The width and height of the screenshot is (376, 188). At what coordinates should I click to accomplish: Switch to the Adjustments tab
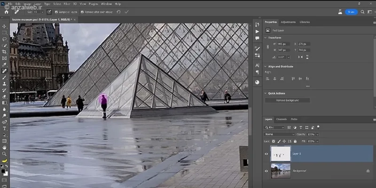[x=288, y=22]
